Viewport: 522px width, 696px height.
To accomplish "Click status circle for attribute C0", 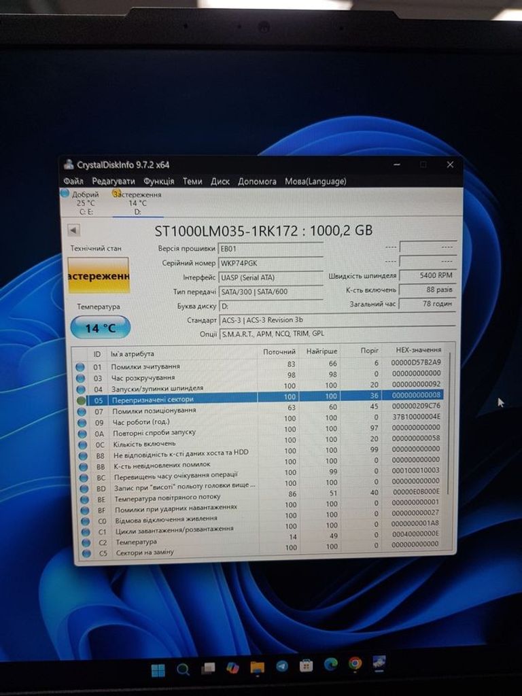I will (86, 521).
